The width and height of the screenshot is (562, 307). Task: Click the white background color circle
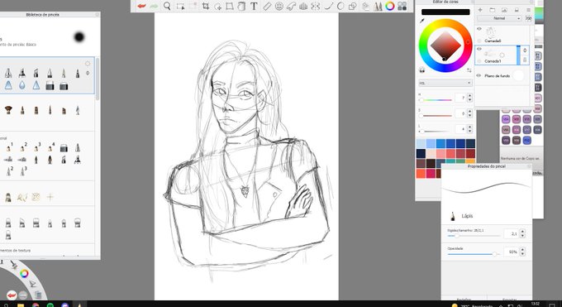(x=518, y=76)
